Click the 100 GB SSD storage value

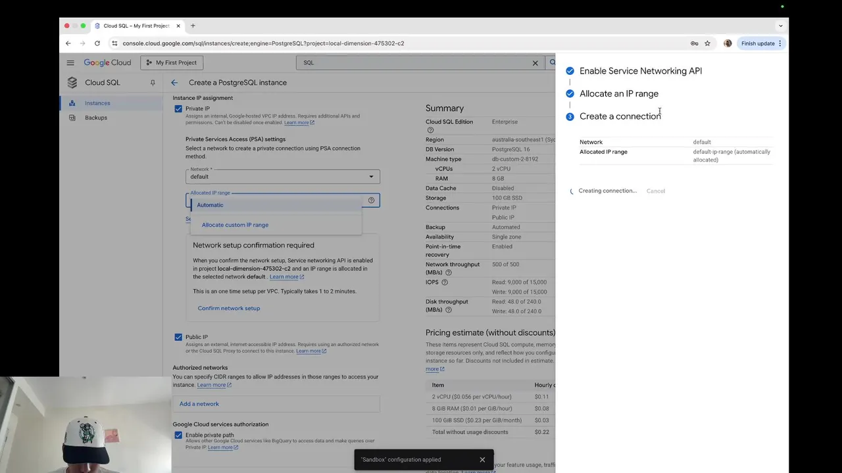507,198
